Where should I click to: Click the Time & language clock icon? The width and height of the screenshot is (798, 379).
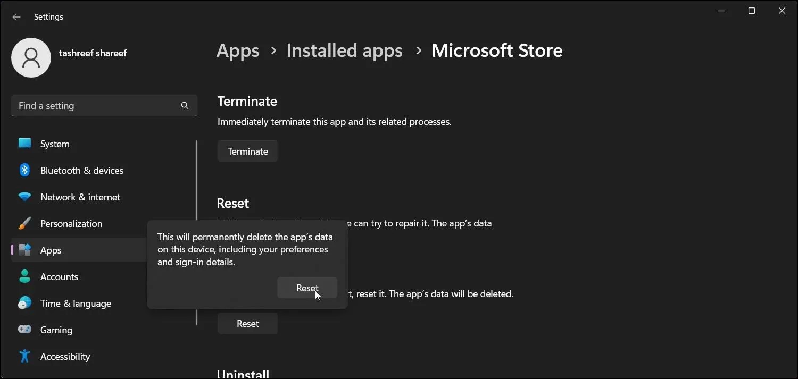pos(24,303)
